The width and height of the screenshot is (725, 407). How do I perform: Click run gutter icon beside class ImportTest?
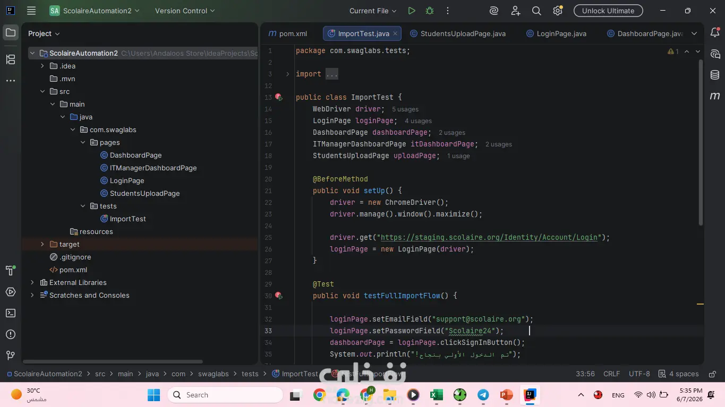pos(278,97)
